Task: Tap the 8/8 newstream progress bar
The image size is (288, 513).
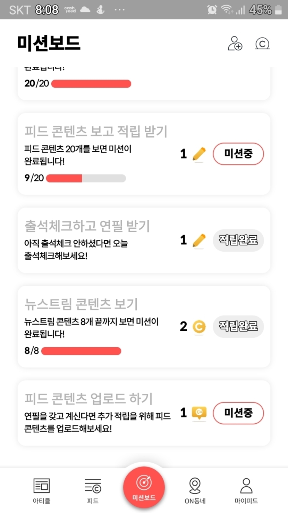Action: click(x=81, y=351)
